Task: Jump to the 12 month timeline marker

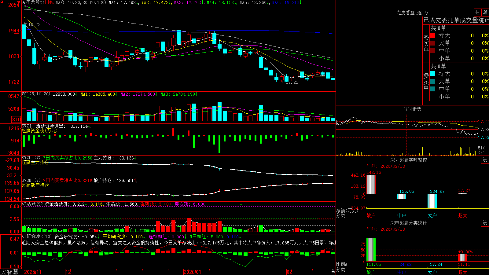Action: coord(68,272)
